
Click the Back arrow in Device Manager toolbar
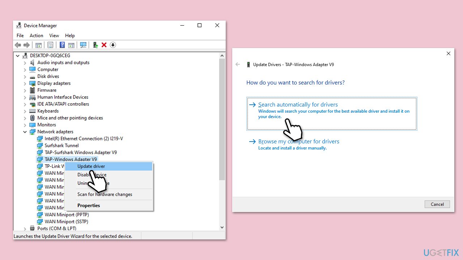(18, 45)
